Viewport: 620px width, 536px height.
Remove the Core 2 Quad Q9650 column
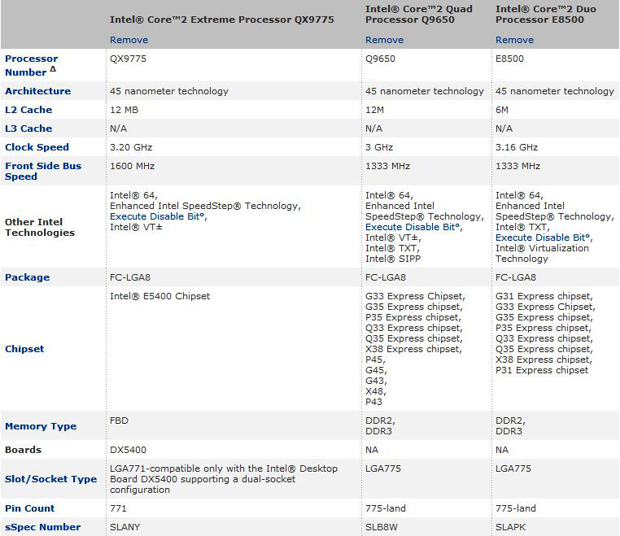384,40
